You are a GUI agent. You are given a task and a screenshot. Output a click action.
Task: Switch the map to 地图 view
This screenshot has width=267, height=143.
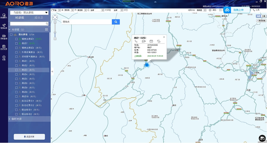259,16
